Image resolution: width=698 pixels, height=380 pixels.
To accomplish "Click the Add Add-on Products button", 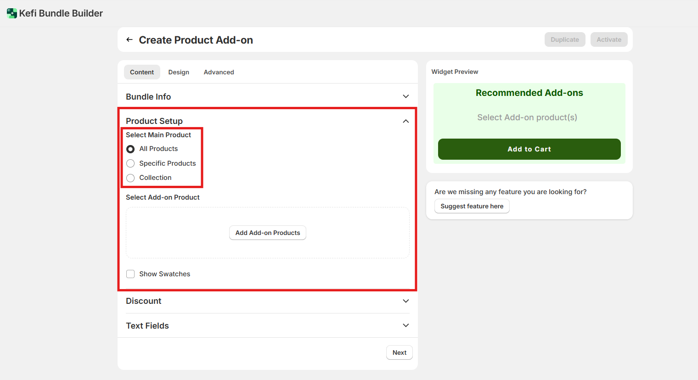I will click(268, 233).
